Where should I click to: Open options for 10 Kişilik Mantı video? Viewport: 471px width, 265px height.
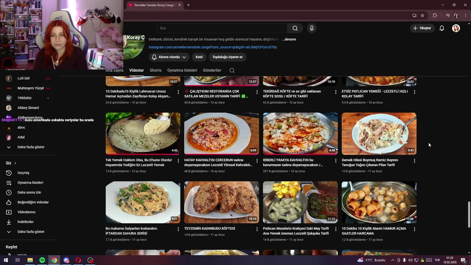pyautogui.click(x=414, y=229)
